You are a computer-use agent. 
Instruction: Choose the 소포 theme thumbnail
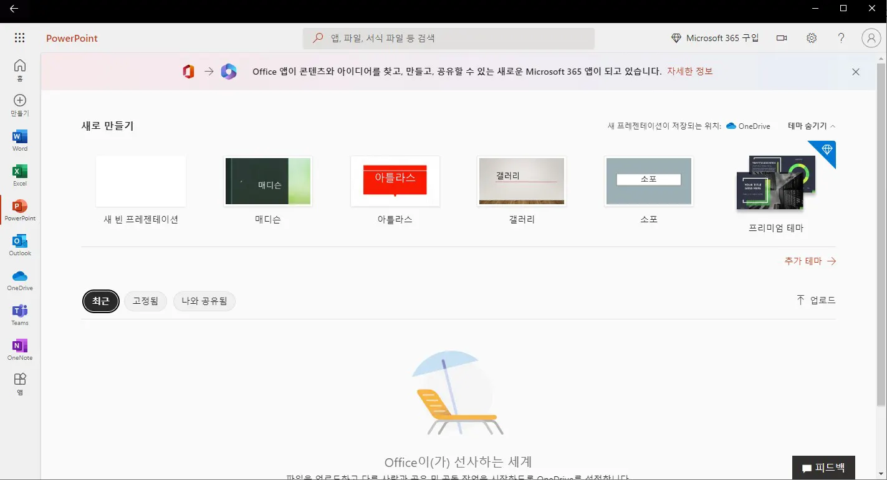point(649,181)
